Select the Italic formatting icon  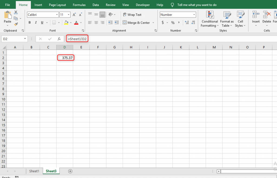(35, 22)
